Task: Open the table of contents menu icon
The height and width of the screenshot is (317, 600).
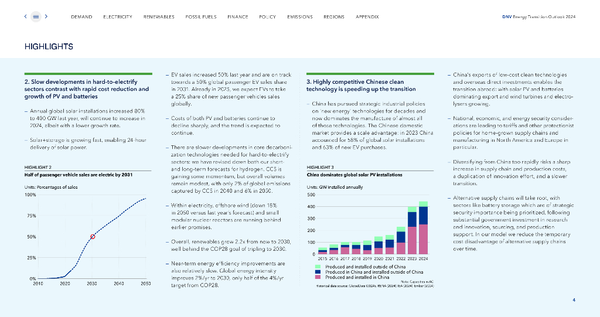Action: coord(36,16)
